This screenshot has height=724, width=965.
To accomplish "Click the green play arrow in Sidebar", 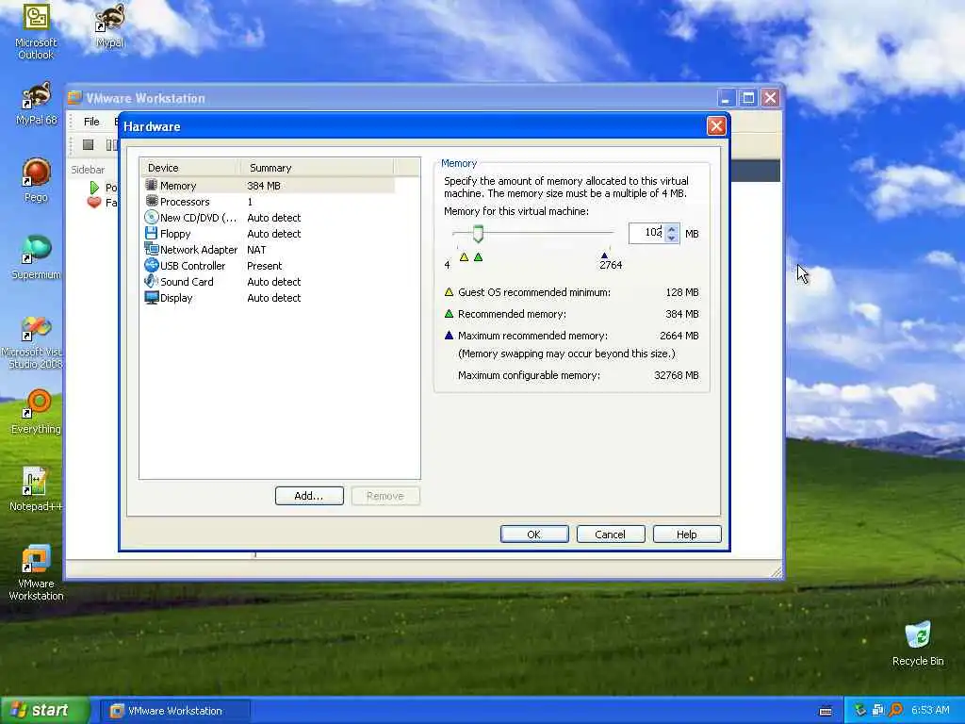I will click(x=95, y=188).
